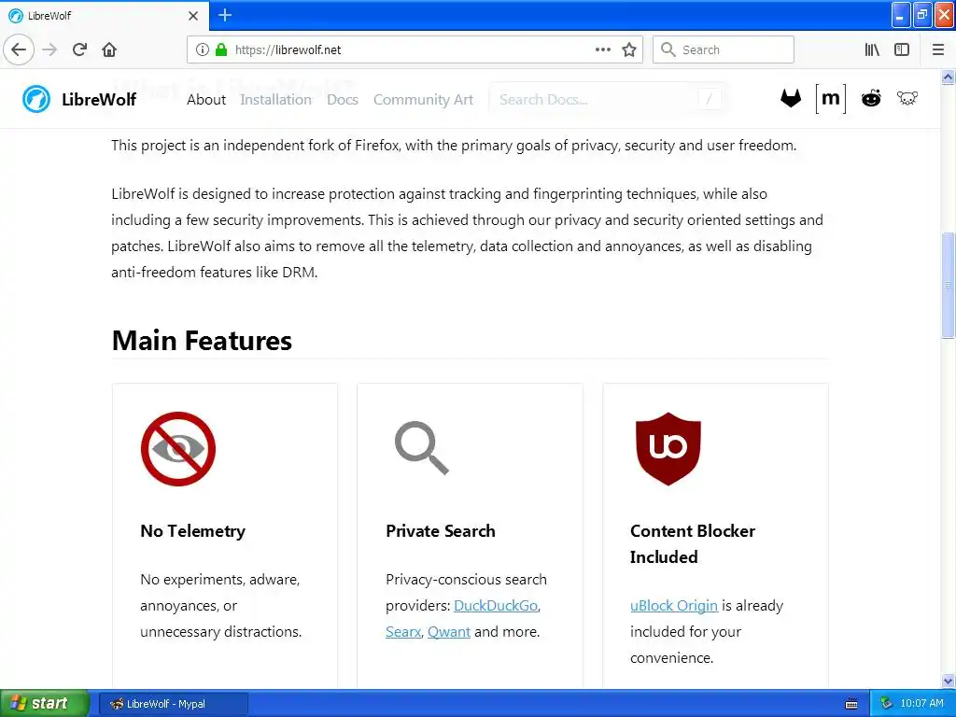
Task: Click the 10:07 AM clock
Action: pyautogui.click(x=921, y=704)
